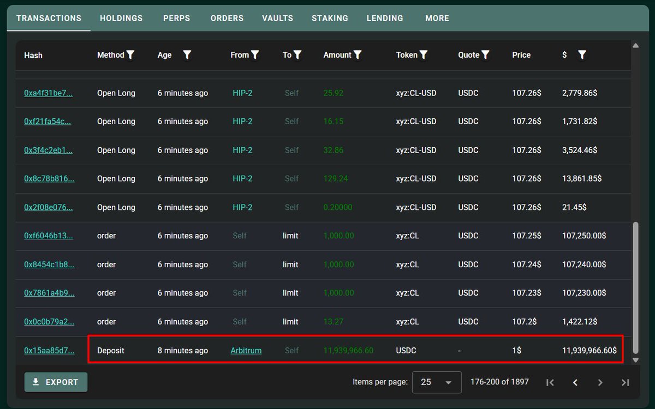Open the PERPS tab
This screenshot has width=655, height=409.
click(177, 18)
